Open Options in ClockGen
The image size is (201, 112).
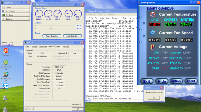tap(16, 19)
